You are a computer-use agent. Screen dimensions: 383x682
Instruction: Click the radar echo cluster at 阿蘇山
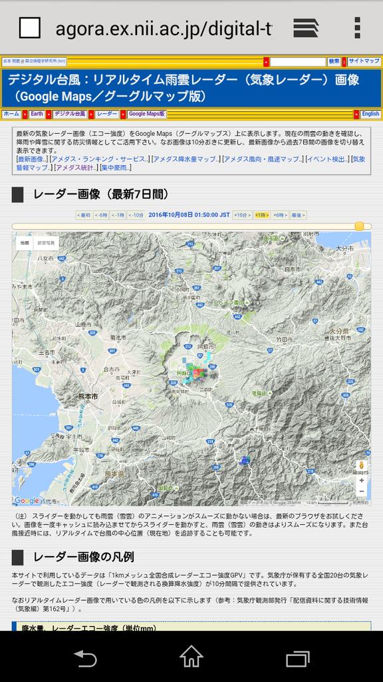click(x=197, y=372)
